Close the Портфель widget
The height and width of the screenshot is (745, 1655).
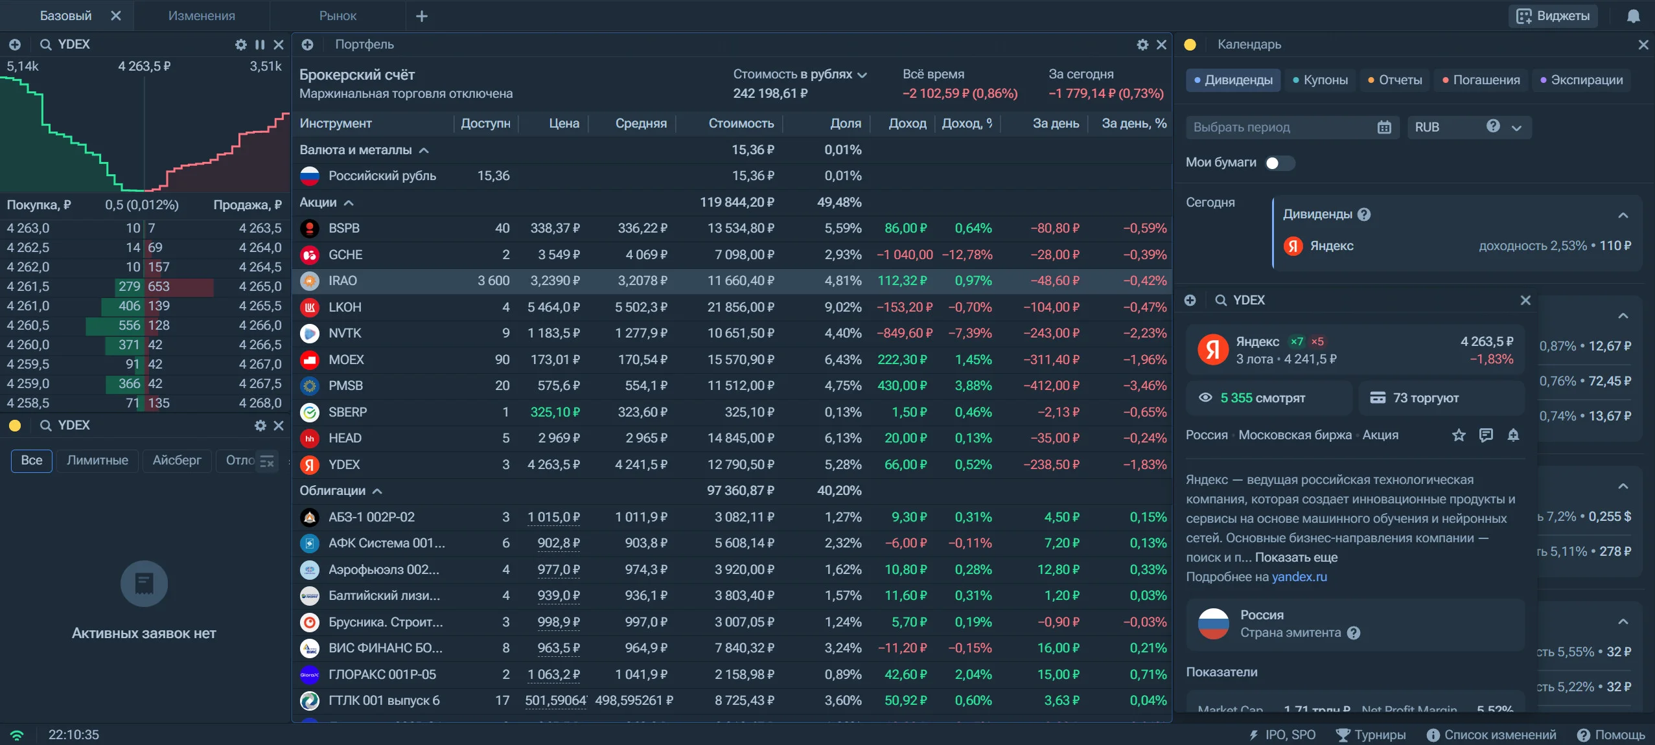pos(1161,45)
